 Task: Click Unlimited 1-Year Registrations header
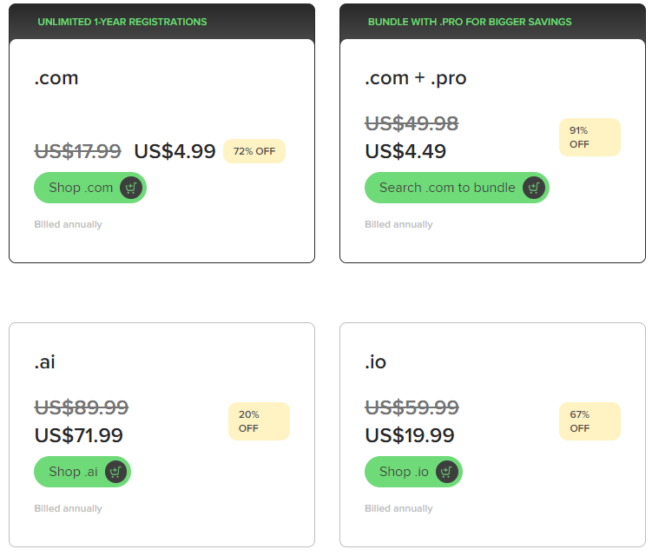(122, 22)
